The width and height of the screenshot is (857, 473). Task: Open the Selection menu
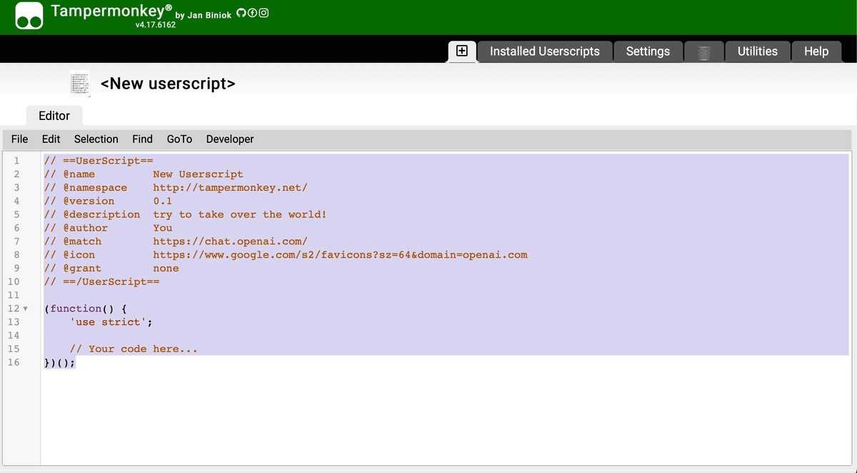click(96, 139)
